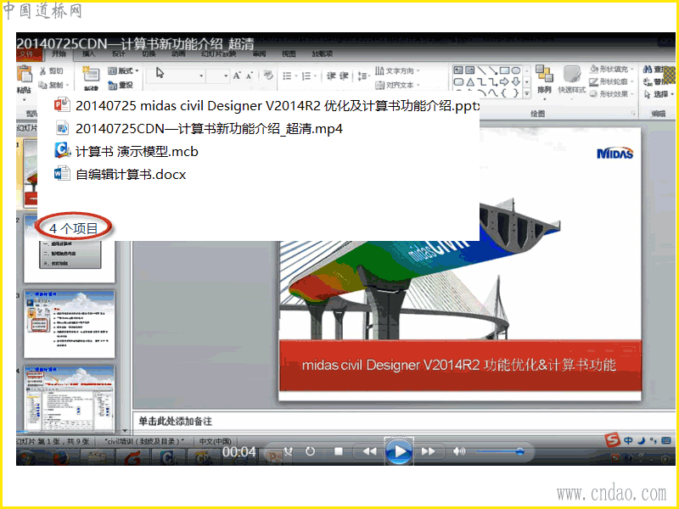Open the 对齐文本 align text dropdown
This screenshot has width=679, height=509.
coord(398,85)
